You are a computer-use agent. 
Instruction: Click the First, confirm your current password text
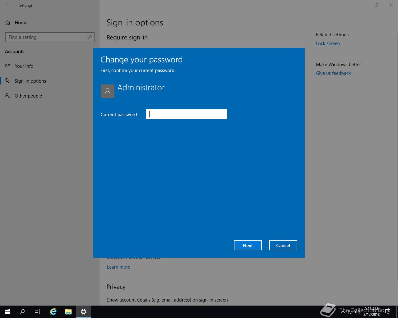138,70
